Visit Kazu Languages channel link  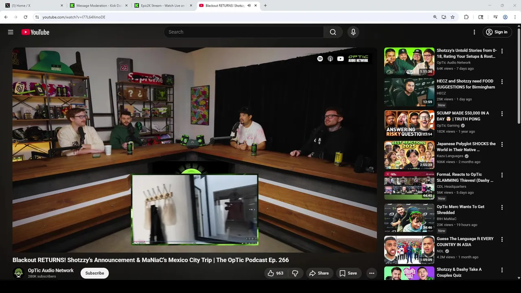click(450, 156)
